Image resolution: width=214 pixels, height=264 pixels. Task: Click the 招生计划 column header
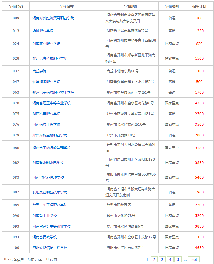point(199,6)
